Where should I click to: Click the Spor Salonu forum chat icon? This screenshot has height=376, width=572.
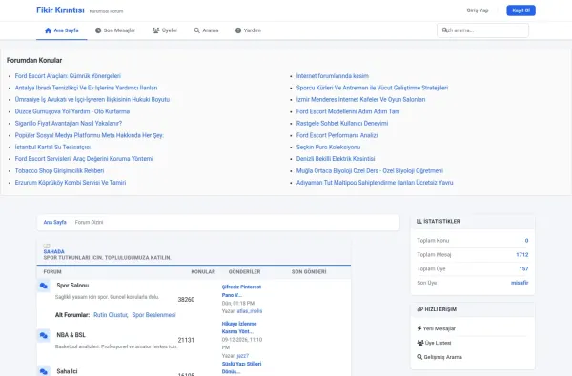click(x=44, y=286)
